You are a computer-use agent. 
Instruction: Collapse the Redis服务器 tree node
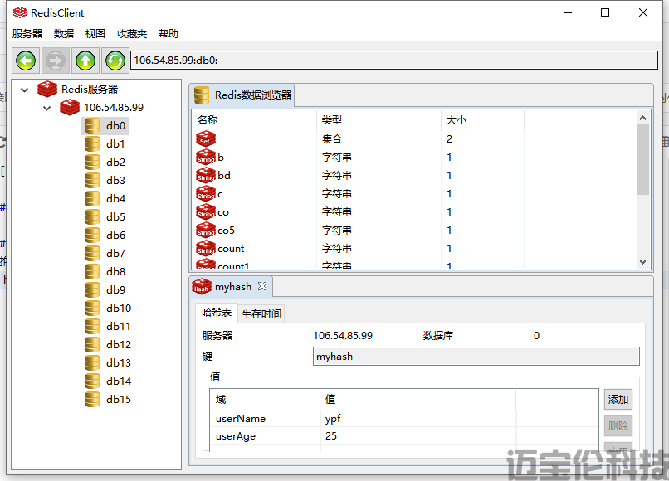25,90
